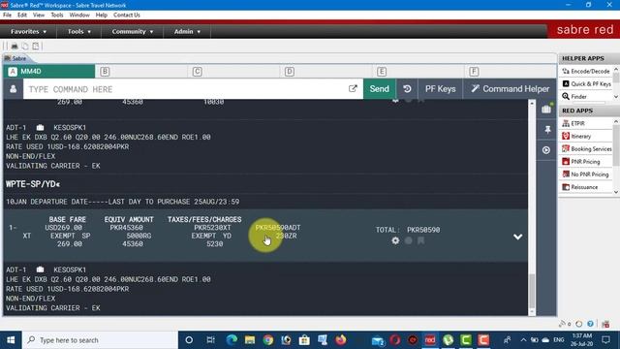Open the PF Keys panel
The image size is (620, 349).
(440, 89)
